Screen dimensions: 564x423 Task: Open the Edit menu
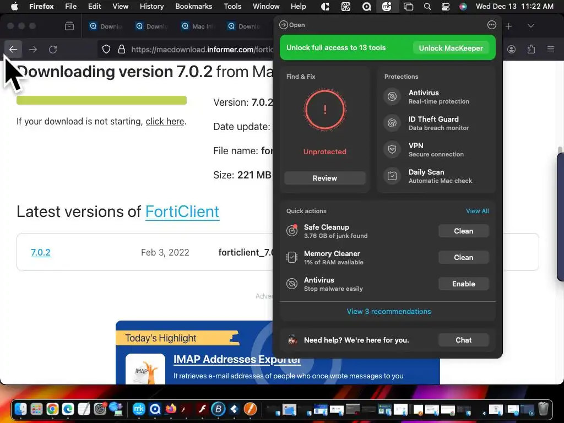(x=94, y=7)
